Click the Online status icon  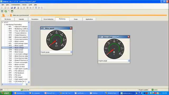point(153,90)
